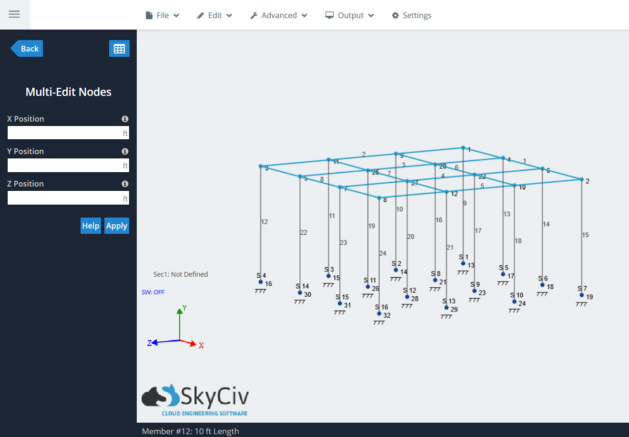Click the Advanced wrench icon
629x437 pixels.
pos(254,15)
